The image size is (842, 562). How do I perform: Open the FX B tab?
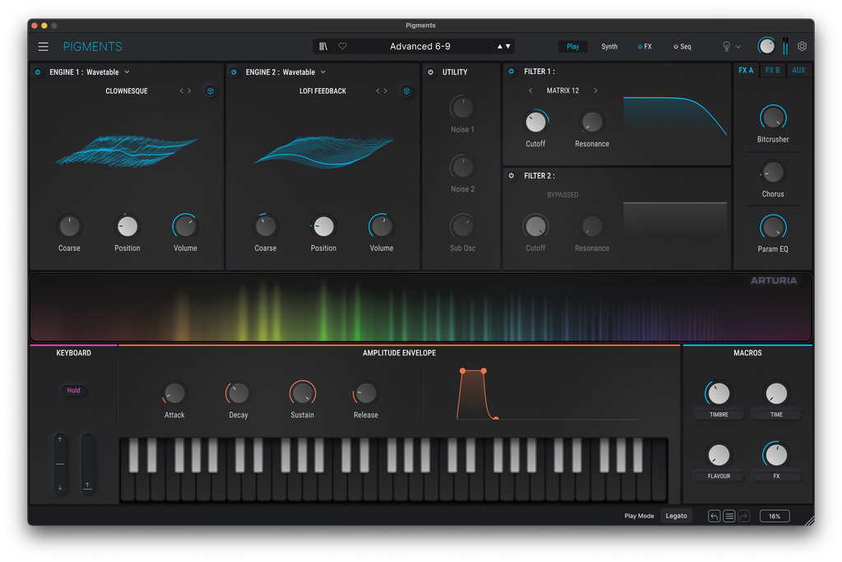pos(773,71)
